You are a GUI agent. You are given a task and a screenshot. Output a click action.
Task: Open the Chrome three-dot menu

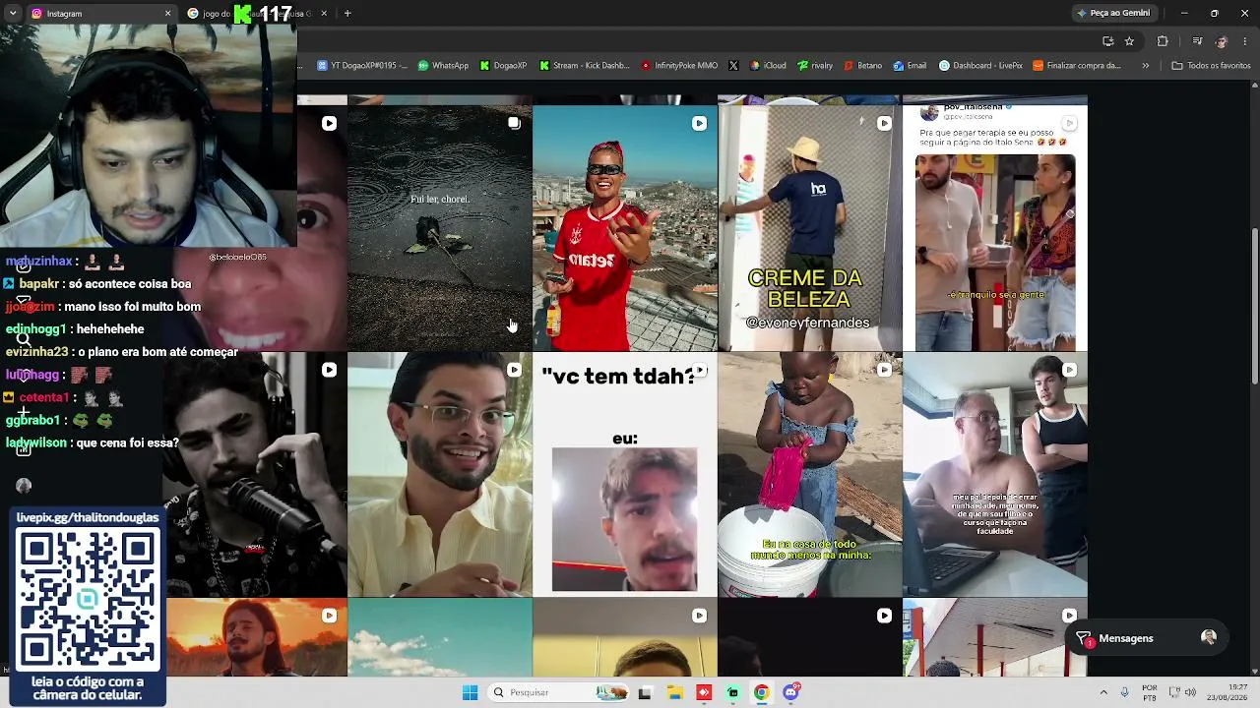1244,41
